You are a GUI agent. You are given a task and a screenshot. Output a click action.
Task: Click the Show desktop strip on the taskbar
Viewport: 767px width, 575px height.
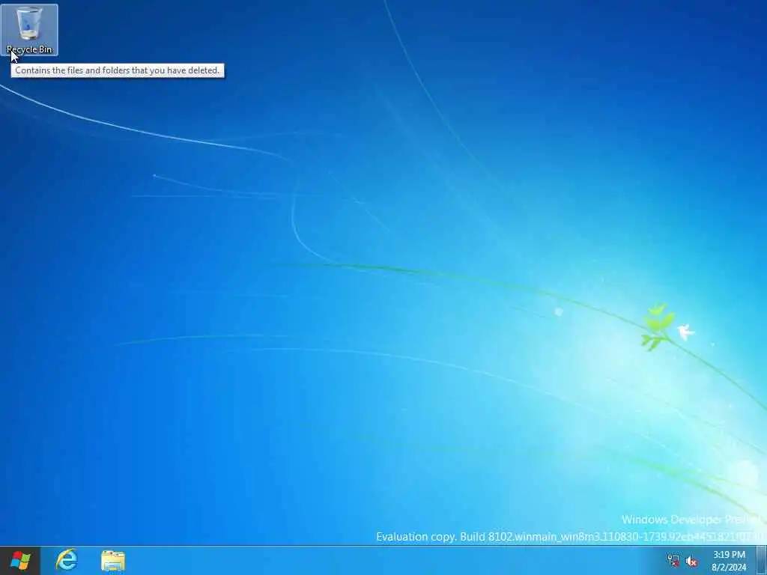click(762, 561)
